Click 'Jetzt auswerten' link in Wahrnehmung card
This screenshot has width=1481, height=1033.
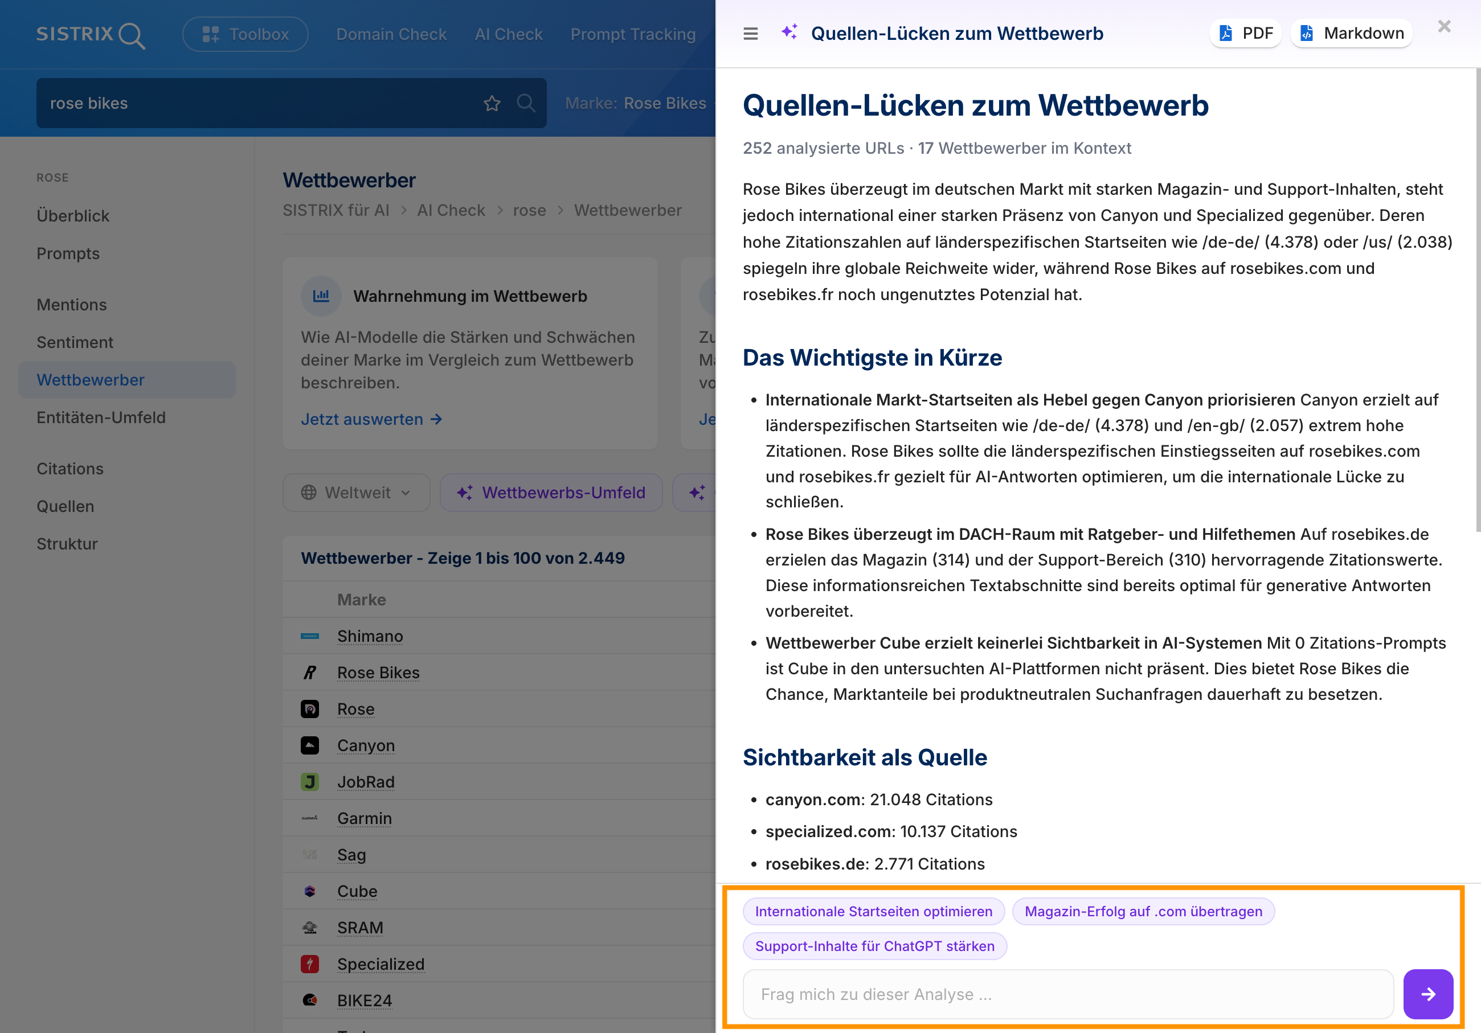(371, 419)
